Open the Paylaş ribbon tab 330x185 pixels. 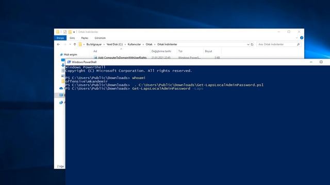pyautogui.click(x=85, y=38)
